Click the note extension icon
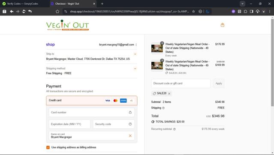 click(239, 11)
